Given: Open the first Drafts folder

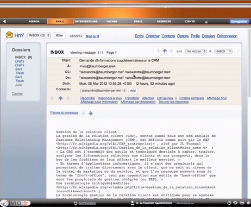Looking at the screenshot, I should 20,61.
